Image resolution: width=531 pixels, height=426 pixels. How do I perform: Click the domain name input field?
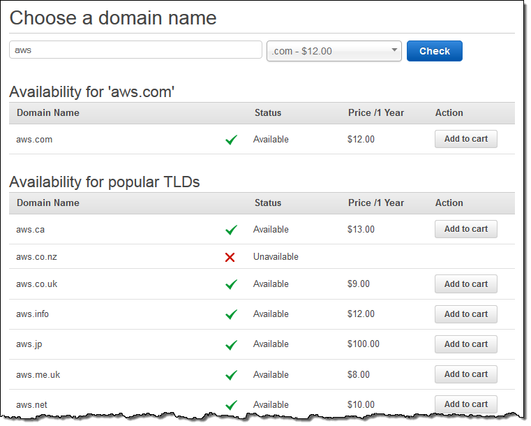[135, 50]
